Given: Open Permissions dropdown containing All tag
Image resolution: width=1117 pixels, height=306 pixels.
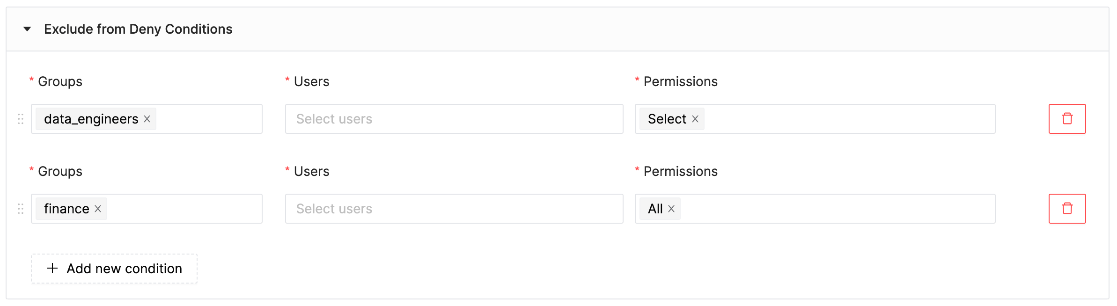Looking at the screenshot, I should [x=815, y=209].
